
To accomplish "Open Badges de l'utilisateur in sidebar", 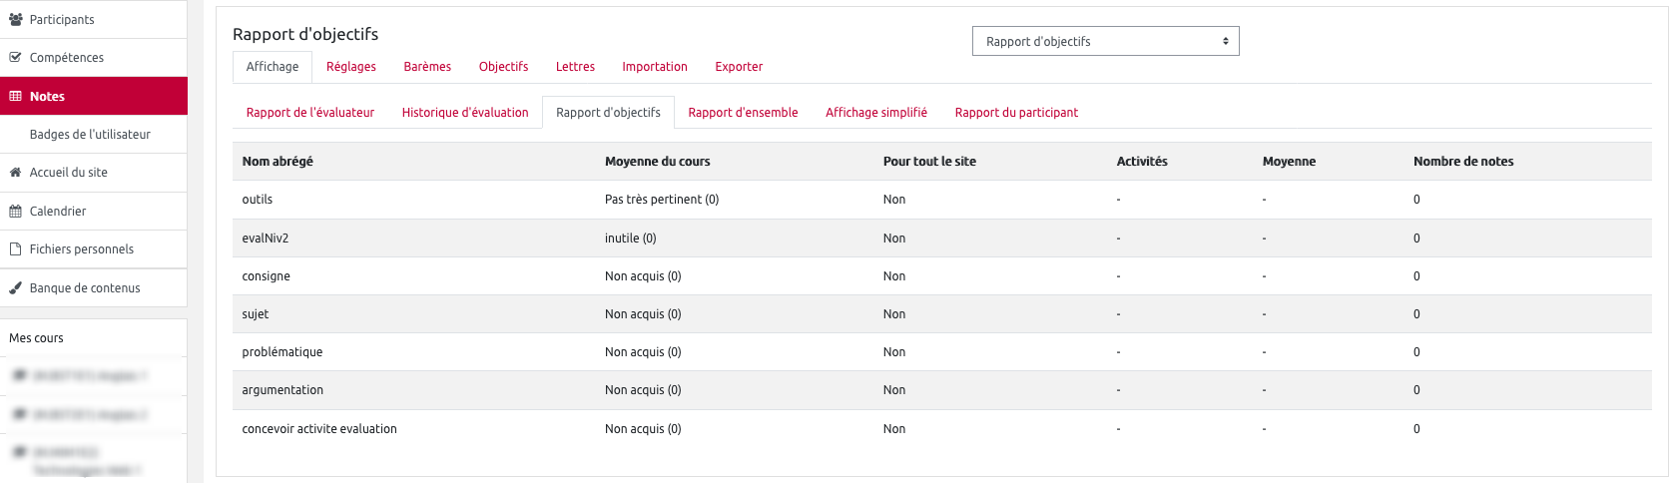I will 90,135.
